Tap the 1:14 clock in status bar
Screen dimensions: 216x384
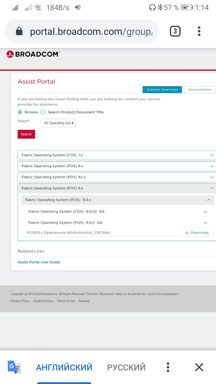202,7
